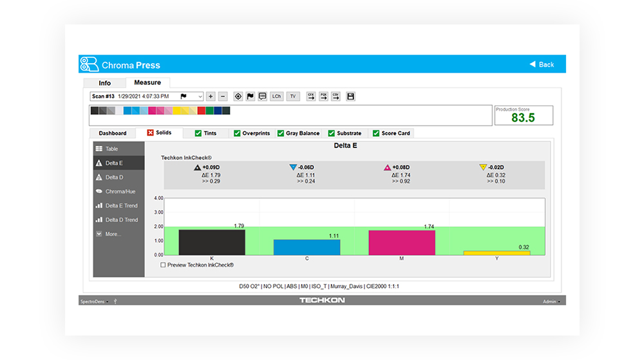Click the Back button in header

(542, 64)
